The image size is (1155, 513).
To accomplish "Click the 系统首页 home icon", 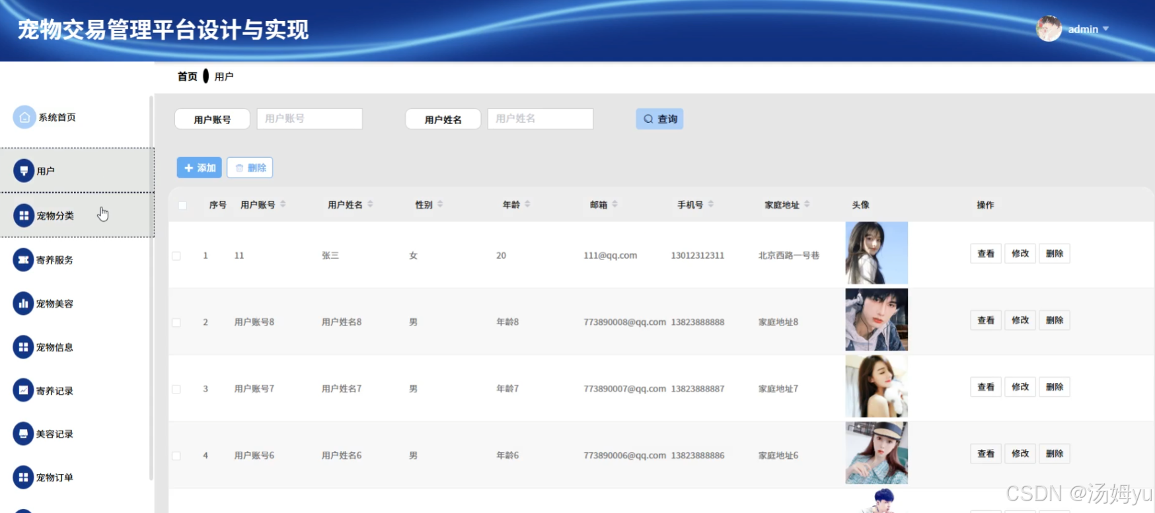I will click(24, 117).
